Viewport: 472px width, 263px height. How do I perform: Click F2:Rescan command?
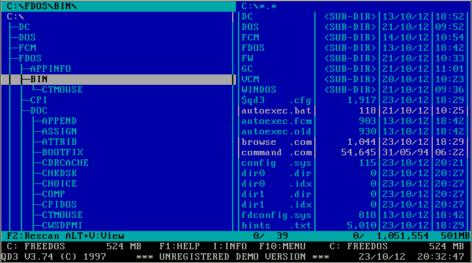tap(33, 236)
